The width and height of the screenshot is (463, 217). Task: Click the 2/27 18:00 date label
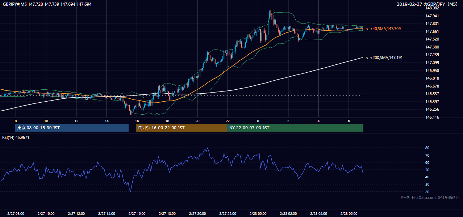(x=167, y=214)
